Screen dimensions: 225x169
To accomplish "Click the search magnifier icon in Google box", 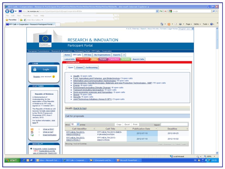I will [x=213, y=11].
